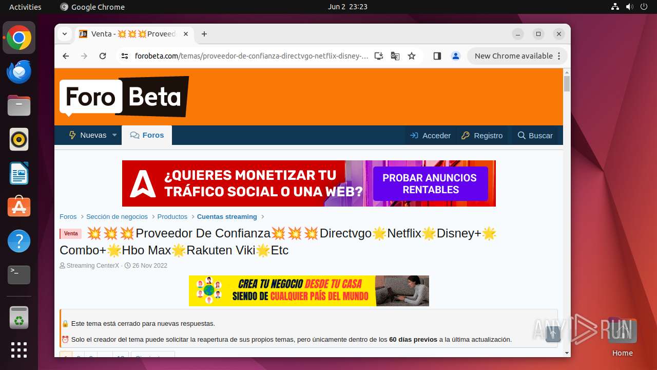Expand the Nuevas menu arrow
This screenshot has height=370, width=657.
click(114, 135)
